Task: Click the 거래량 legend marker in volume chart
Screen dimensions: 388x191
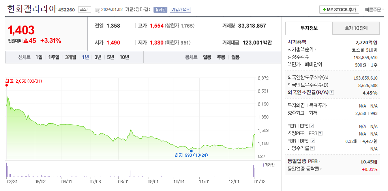Action: 263,165
